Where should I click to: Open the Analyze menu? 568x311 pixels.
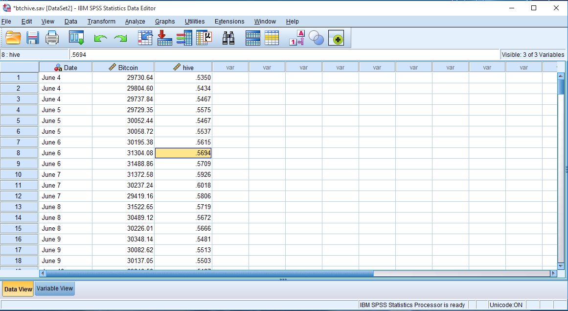[x=135, y=22]
